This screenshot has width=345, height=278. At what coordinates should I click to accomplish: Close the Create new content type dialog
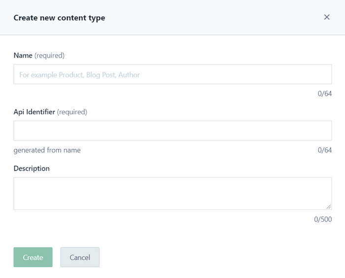coord(327,17)
